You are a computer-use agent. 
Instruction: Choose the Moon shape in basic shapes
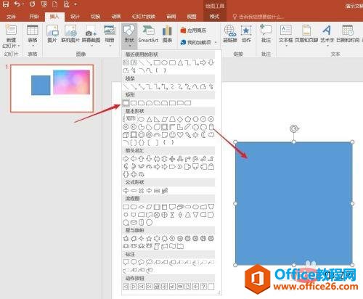point(203,135)
